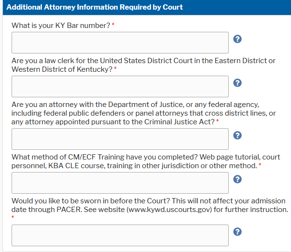This screenshot has width=291, height=252.
Task: Click the required asterisk after KY Bar number
Action: (113, 25)
